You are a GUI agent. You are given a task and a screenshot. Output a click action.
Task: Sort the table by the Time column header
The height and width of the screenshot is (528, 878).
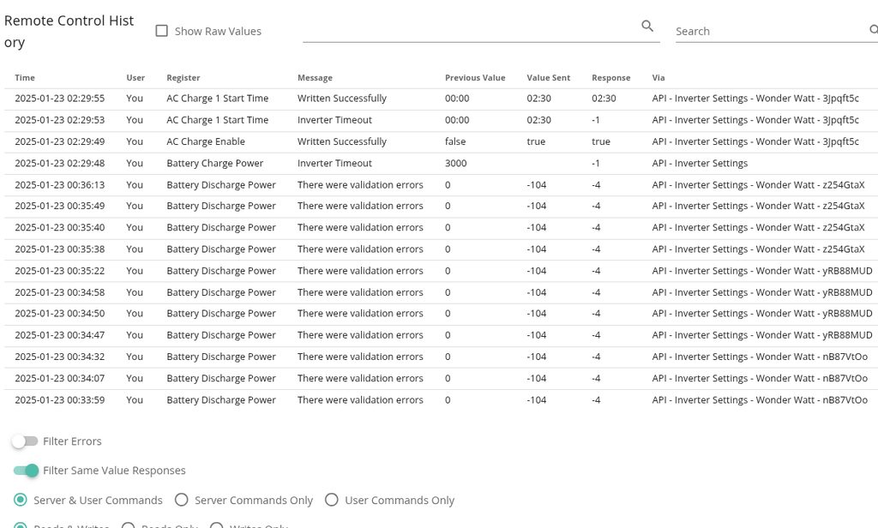[x=25, y=78]
